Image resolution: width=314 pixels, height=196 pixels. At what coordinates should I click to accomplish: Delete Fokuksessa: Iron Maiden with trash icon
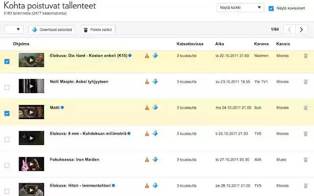pyautogui.click(x=306, y=160)
